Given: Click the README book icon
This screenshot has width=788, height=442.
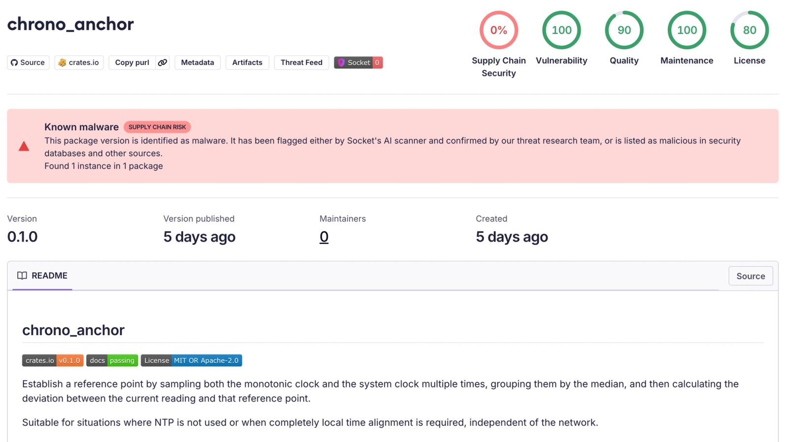Looking at the screenshot, I should click(22, 276).
